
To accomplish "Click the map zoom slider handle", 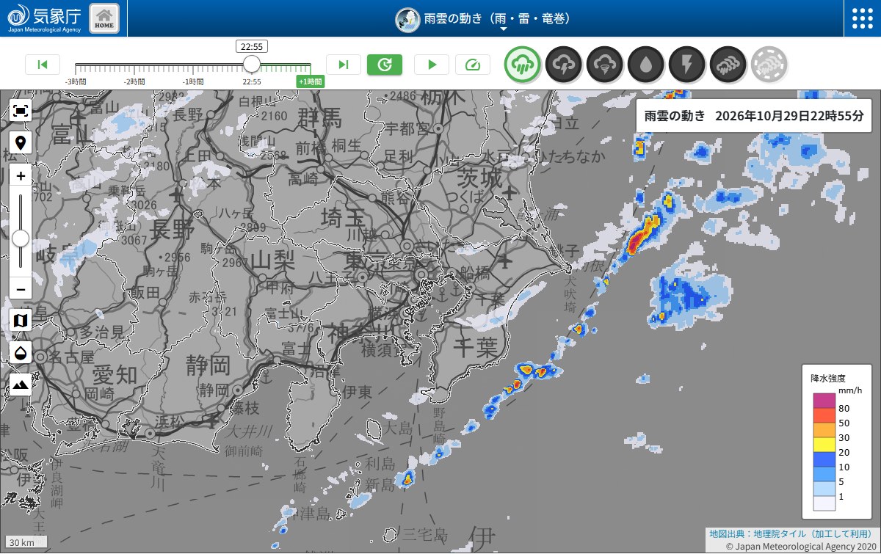I will tap(21, 238).
